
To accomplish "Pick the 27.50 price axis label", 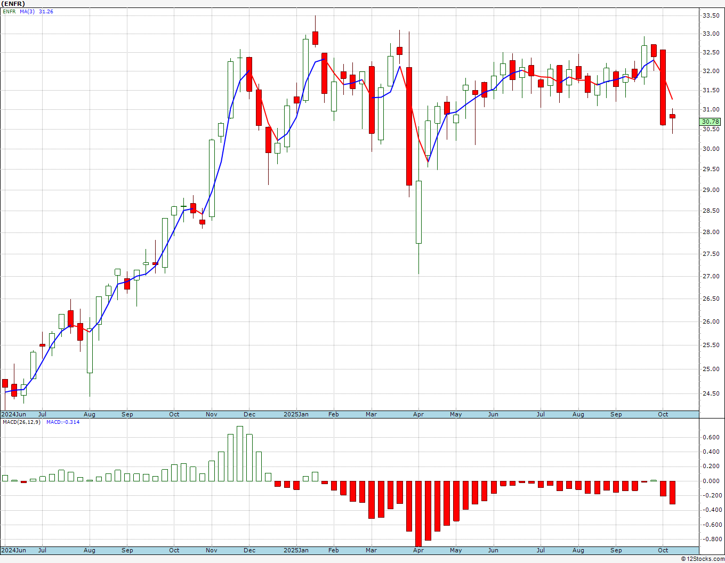I will [711, 254].
